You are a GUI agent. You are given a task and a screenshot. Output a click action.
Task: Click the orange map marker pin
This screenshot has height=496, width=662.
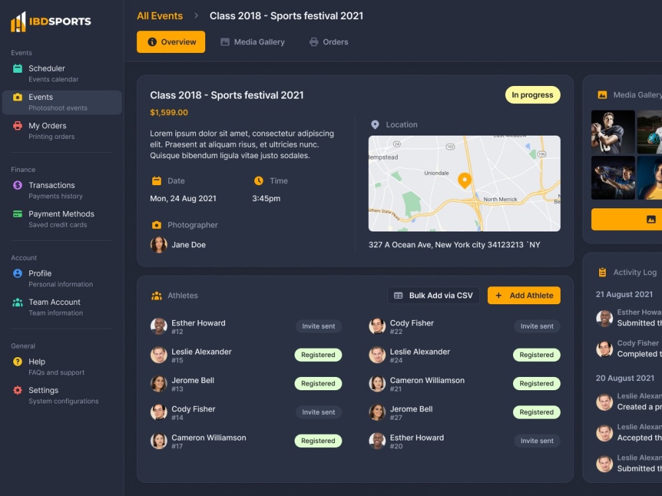tap(465, 181)
